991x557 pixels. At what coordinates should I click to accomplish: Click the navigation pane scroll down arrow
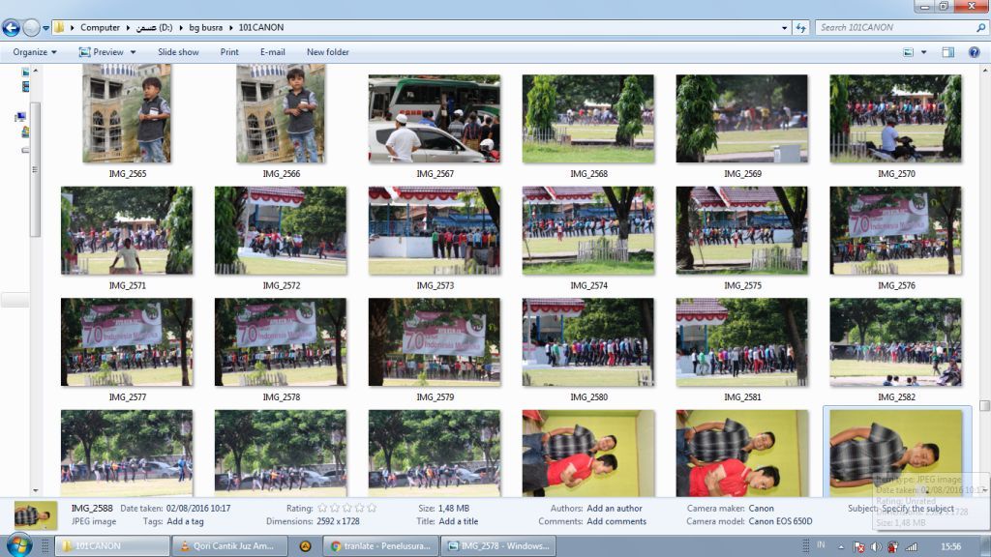36,490
